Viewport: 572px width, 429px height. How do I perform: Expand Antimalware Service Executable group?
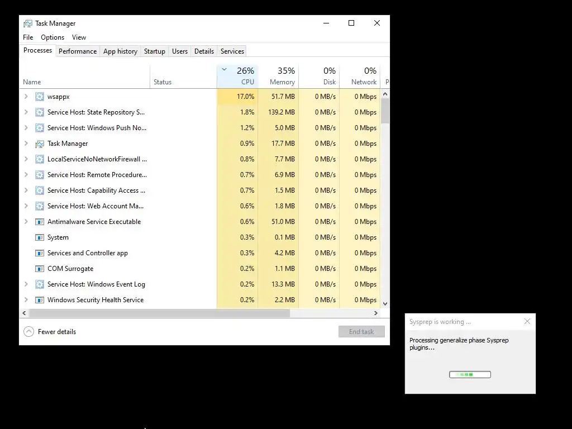[x=26, y=222]
